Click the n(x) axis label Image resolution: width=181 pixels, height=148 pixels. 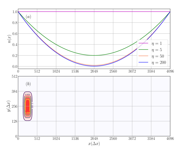point(9,39)
